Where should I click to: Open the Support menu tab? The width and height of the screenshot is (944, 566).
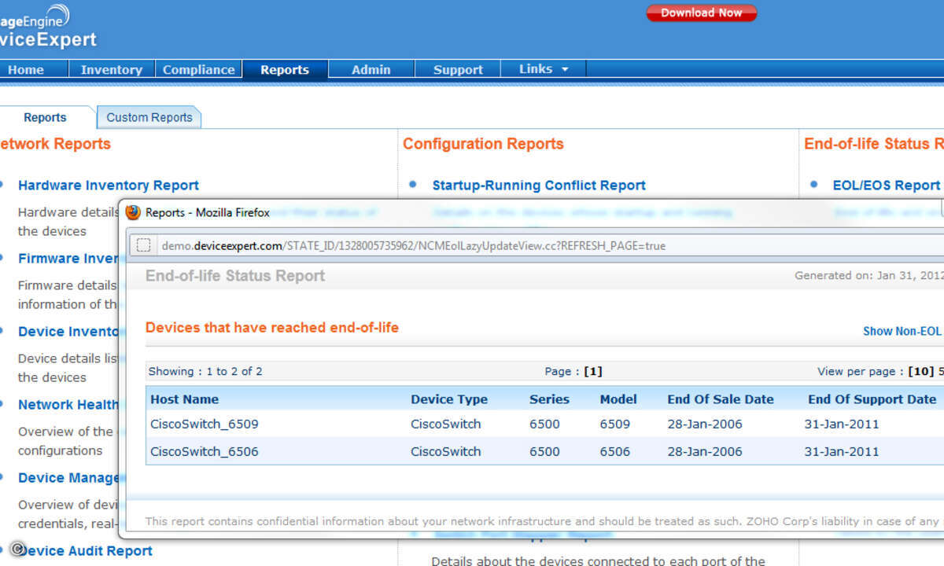[458, 69]
